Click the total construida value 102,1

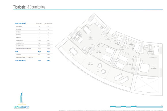48,52
